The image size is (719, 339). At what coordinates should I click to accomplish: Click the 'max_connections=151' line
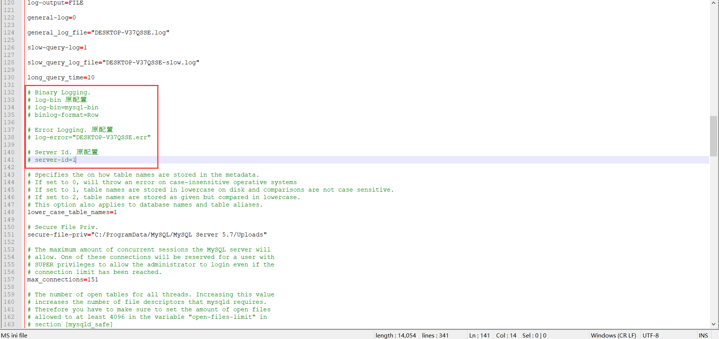pos(63,280)
